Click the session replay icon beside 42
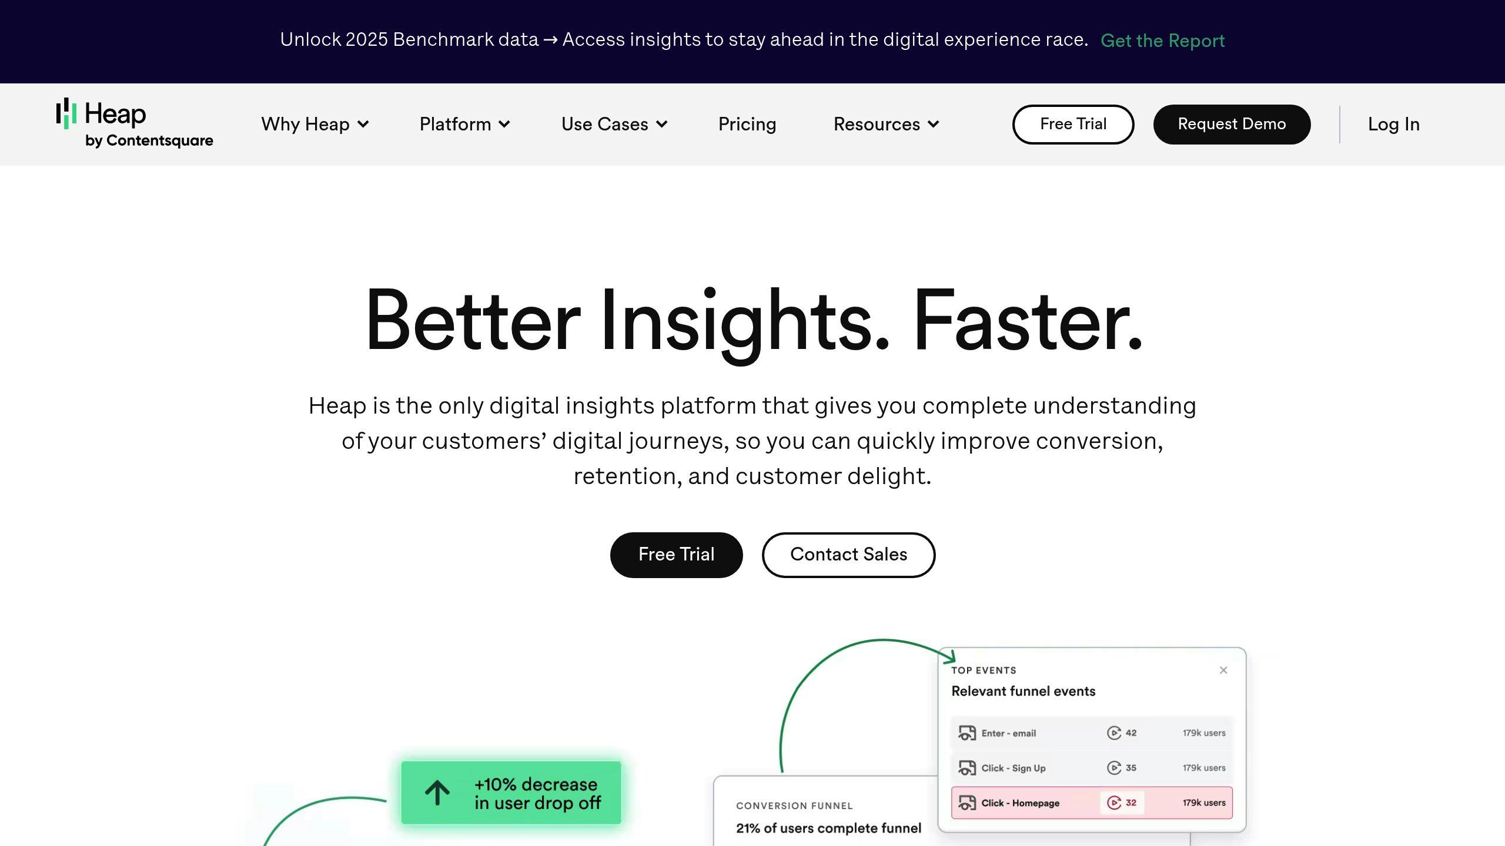This screenshot has height=846, width=1505. pyautogui.click(x=1114, y=733)
